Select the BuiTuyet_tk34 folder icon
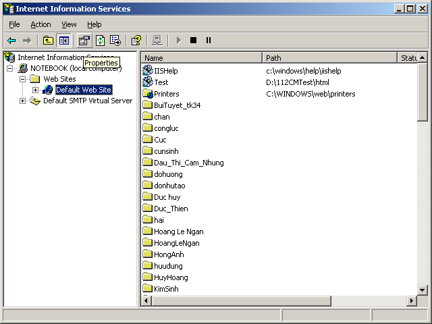 click(148, 105)
